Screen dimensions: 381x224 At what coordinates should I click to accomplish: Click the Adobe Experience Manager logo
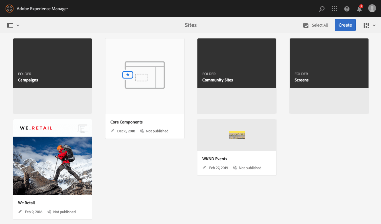(10, 9)
